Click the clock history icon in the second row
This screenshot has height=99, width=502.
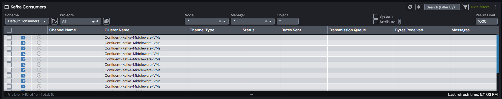coord(39,43)
